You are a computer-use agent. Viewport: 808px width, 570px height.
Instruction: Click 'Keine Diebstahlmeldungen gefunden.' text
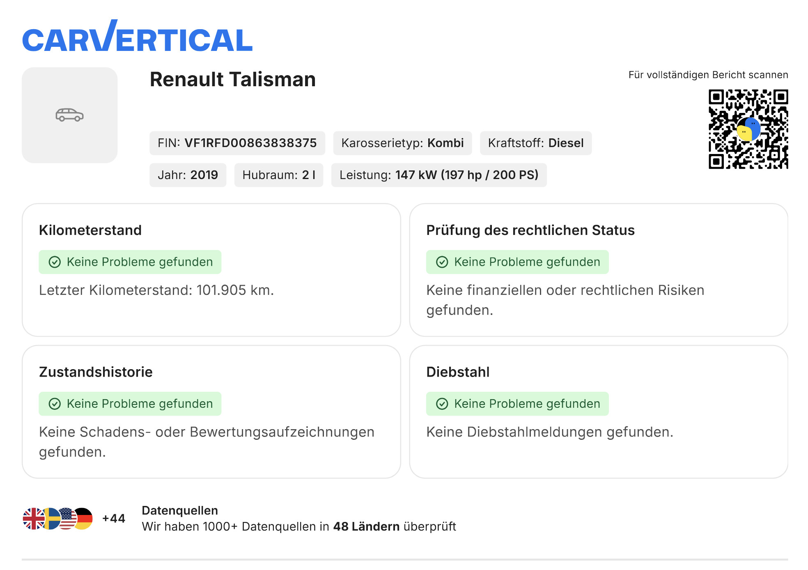pos(550,432)
